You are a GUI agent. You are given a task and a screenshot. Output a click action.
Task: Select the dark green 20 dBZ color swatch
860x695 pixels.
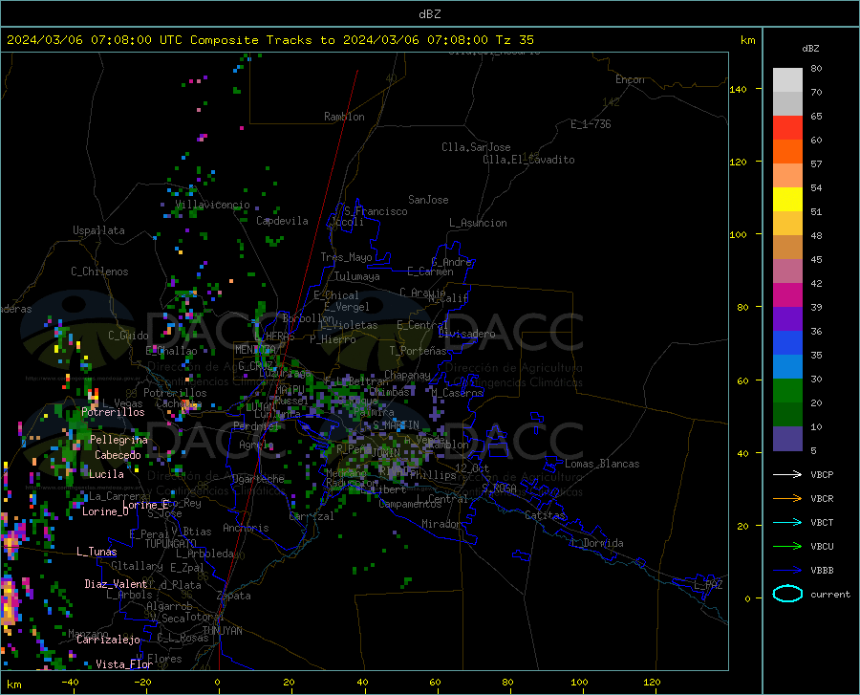coord(787,415)
